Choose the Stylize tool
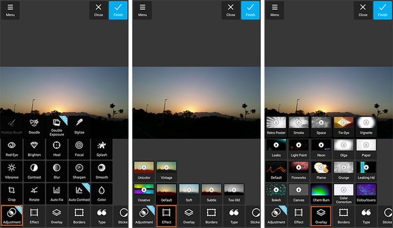393x228 pixels. 79,127
